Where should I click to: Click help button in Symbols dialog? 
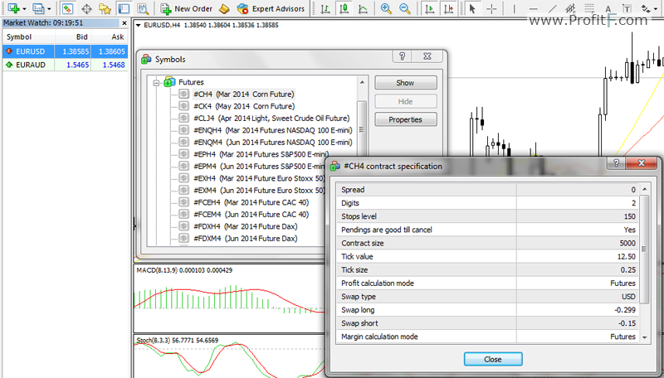pos(403,56)
